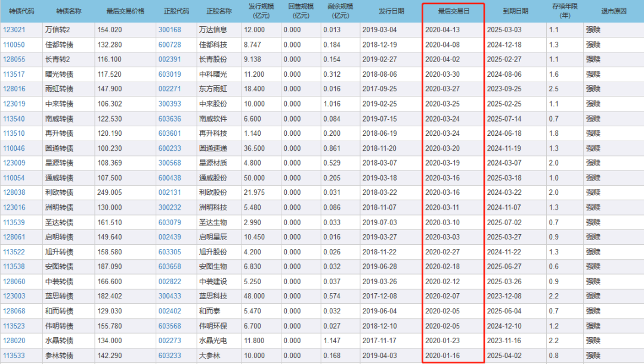This screenshot has height=364, width=644.
Task: Sort by 正股名称 column header
Action: click(x=219, y=11)
